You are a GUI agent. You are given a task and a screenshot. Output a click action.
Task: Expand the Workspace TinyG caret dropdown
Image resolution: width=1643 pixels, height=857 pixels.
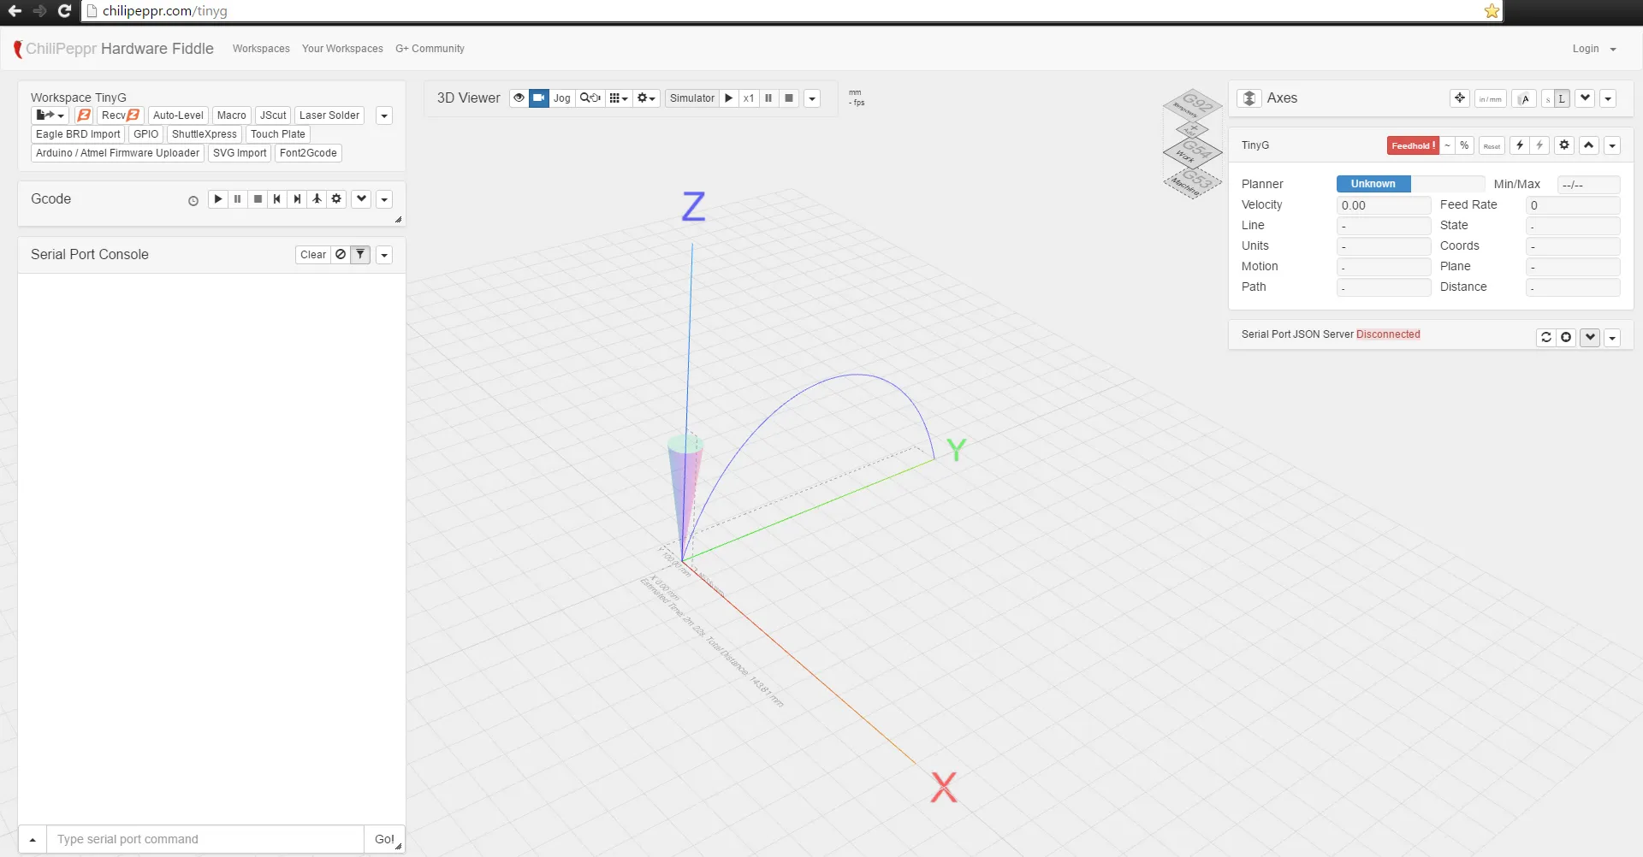384,116
